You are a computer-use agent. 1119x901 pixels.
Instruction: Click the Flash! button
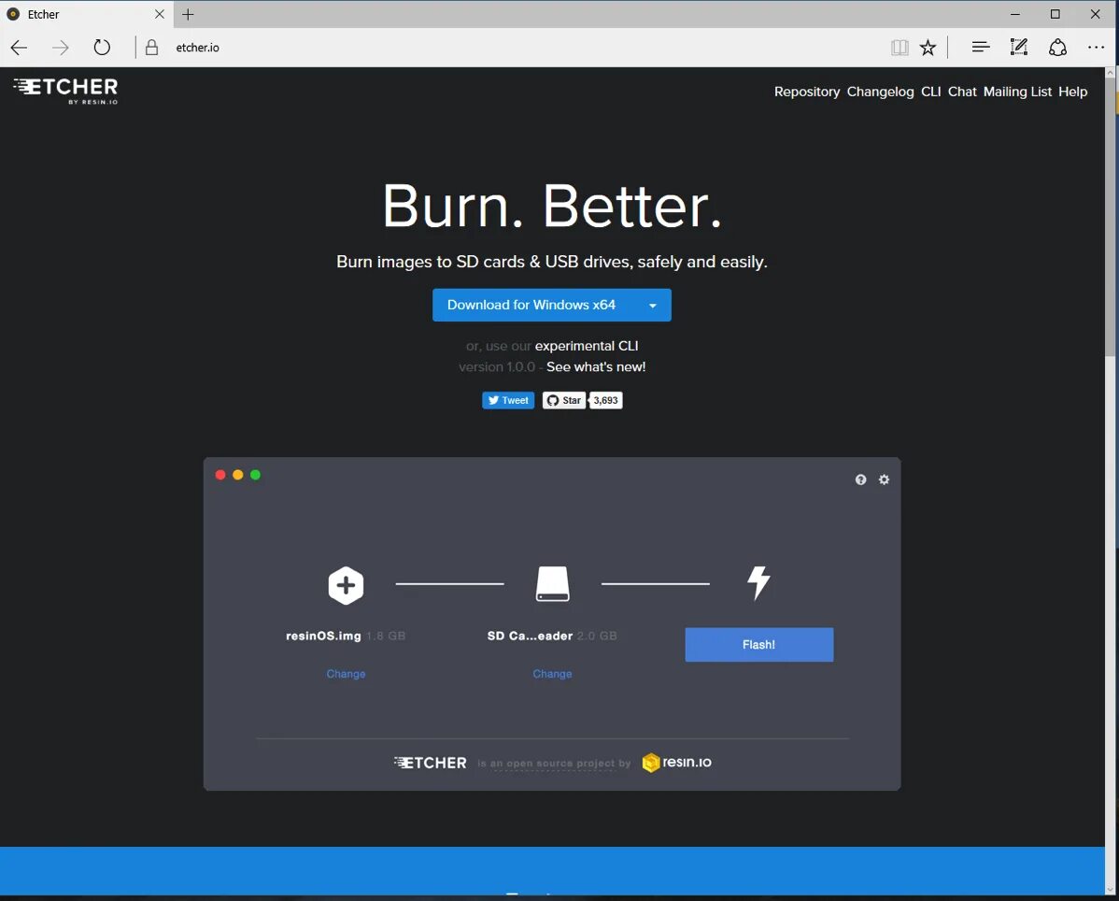pos(758,645)
